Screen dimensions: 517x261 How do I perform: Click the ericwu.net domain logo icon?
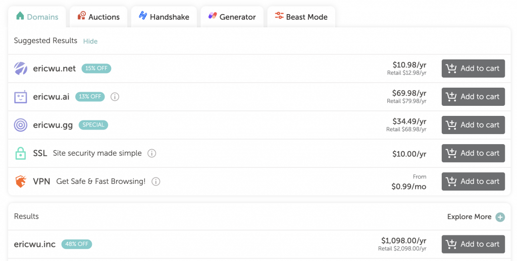20,69
